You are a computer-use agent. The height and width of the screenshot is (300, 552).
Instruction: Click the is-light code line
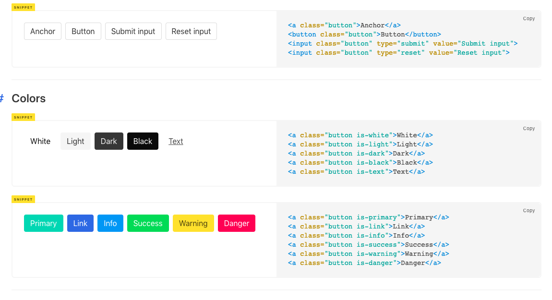(360, 144)
